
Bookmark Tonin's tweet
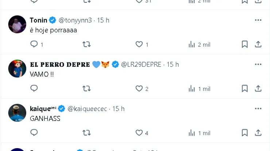point(245,44)
